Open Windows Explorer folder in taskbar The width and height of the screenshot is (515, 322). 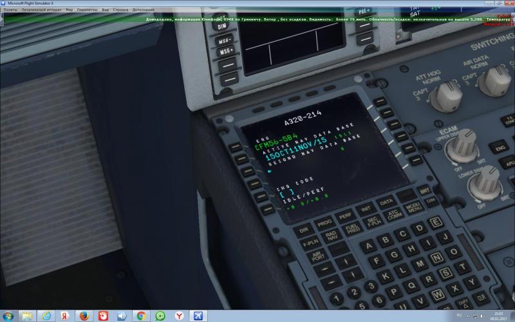coord(27,316)
